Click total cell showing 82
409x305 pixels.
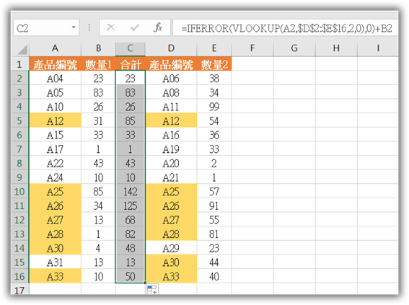coord(130,234)
